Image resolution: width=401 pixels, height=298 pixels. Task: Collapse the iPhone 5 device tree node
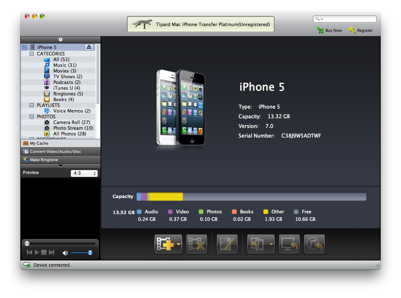coord(25,47)
